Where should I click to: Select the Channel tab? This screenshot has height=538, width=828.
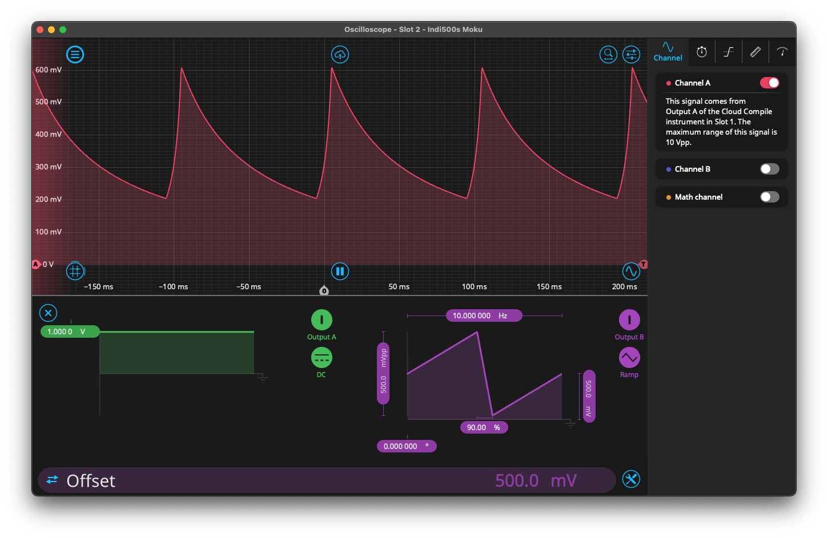668,52
